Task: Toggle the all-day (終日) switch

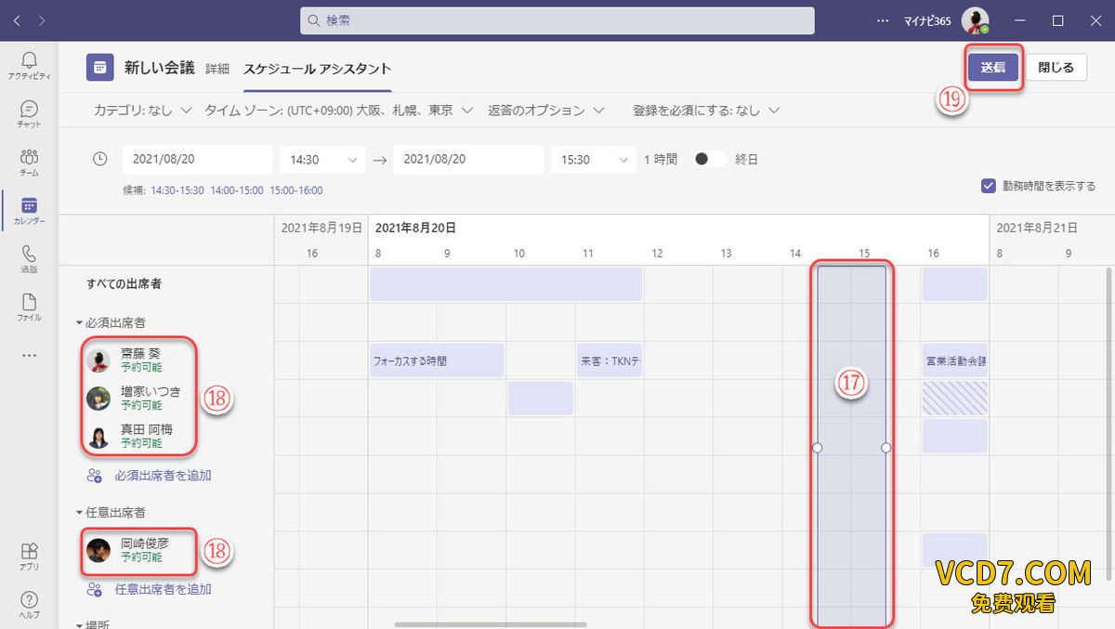Action: pos(710,159)
